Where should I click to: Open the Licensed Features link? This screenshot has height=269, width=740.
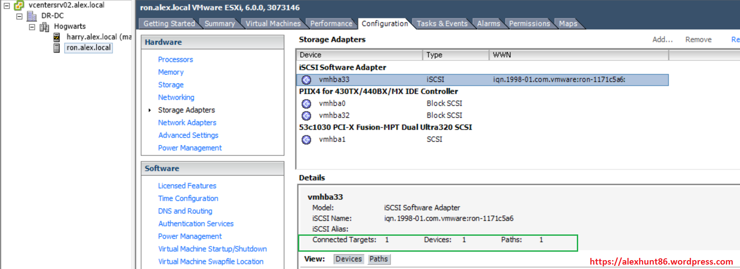coord(187,186)
